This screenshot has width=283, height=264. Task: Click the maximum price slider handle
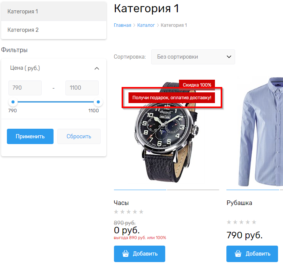pyautogui.click(x=98, y=102)
